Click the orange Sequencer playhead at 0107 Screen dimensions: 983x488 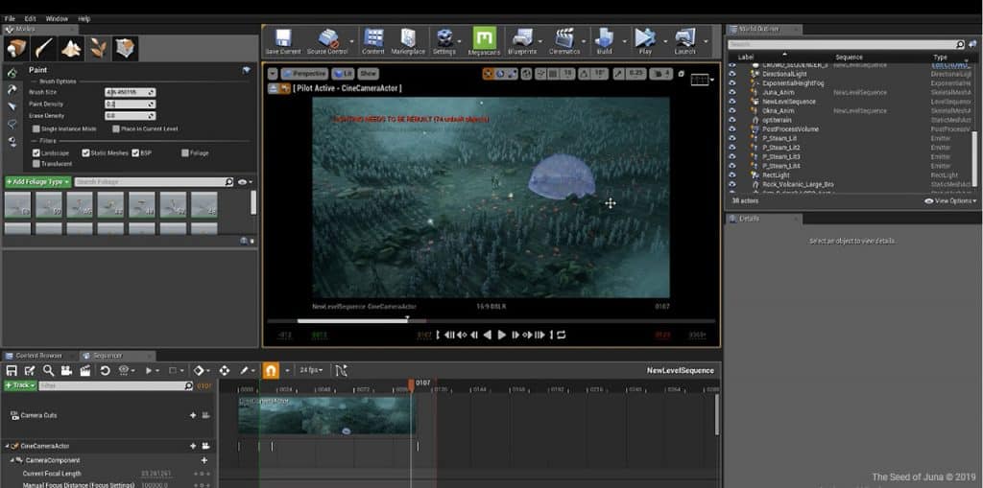click(x=412, y=384)
